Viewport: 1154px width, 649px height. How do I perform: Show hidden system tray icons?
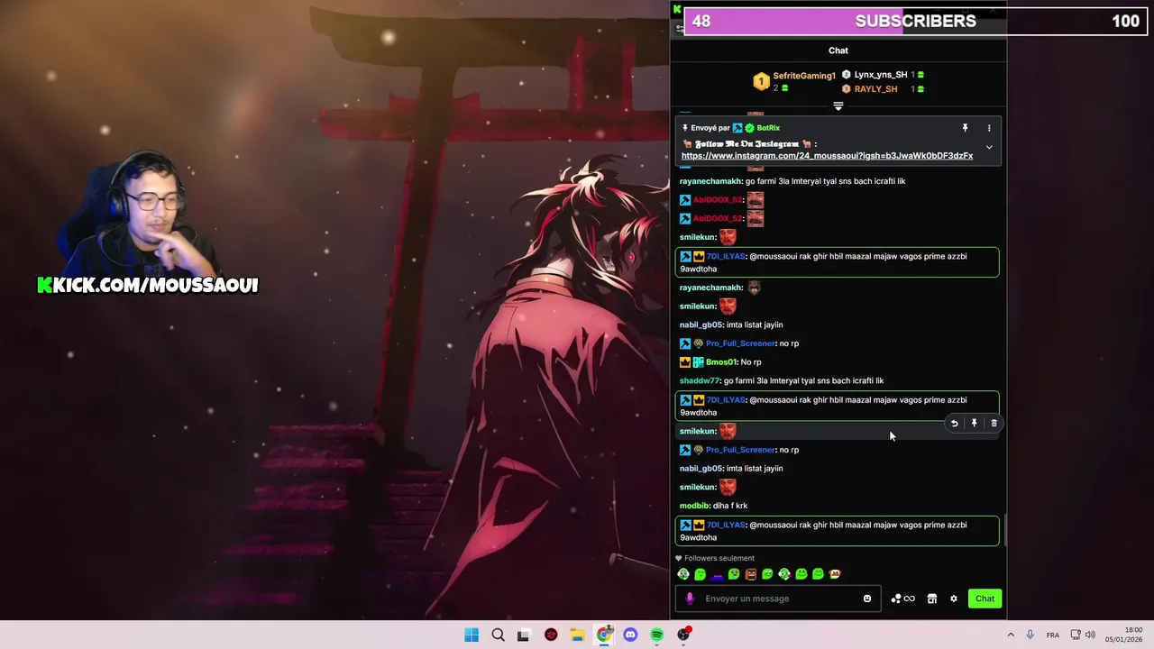pos(1011,635)
